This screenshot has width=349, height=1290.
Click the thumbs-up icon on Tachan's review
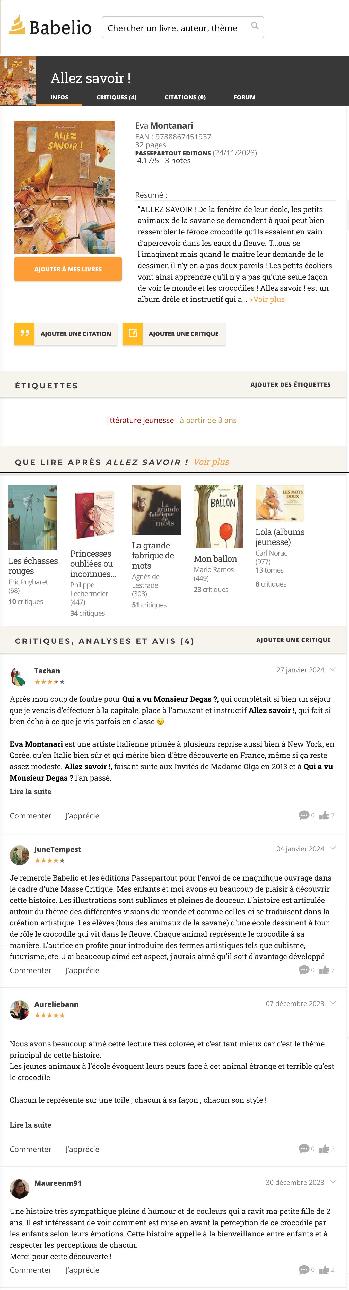pyautogui.click(x=324, y=815)
